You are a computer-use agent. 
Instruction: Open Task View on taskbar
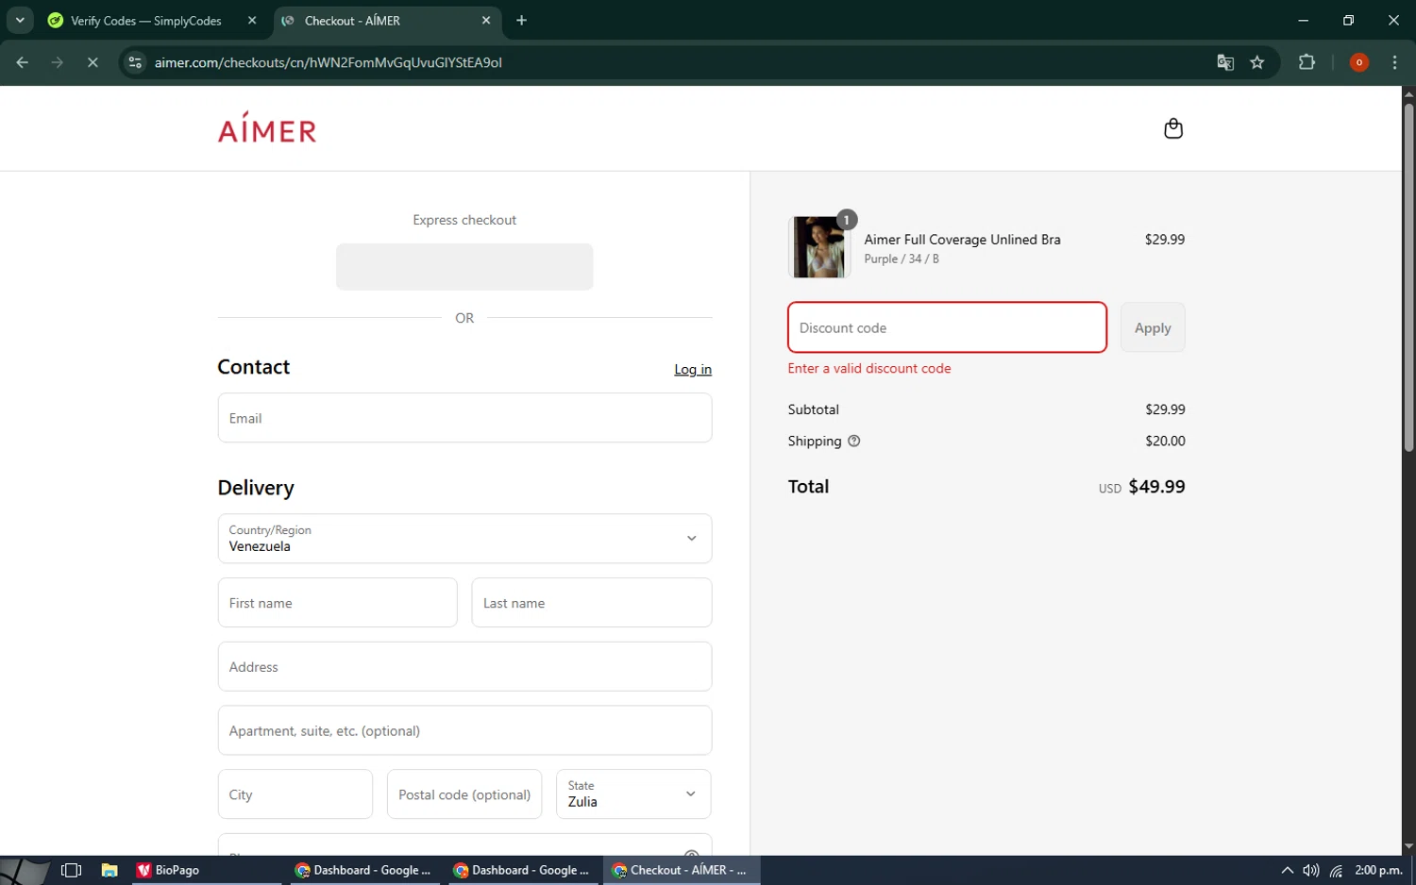pyautogui.click(x=71, y=870)
